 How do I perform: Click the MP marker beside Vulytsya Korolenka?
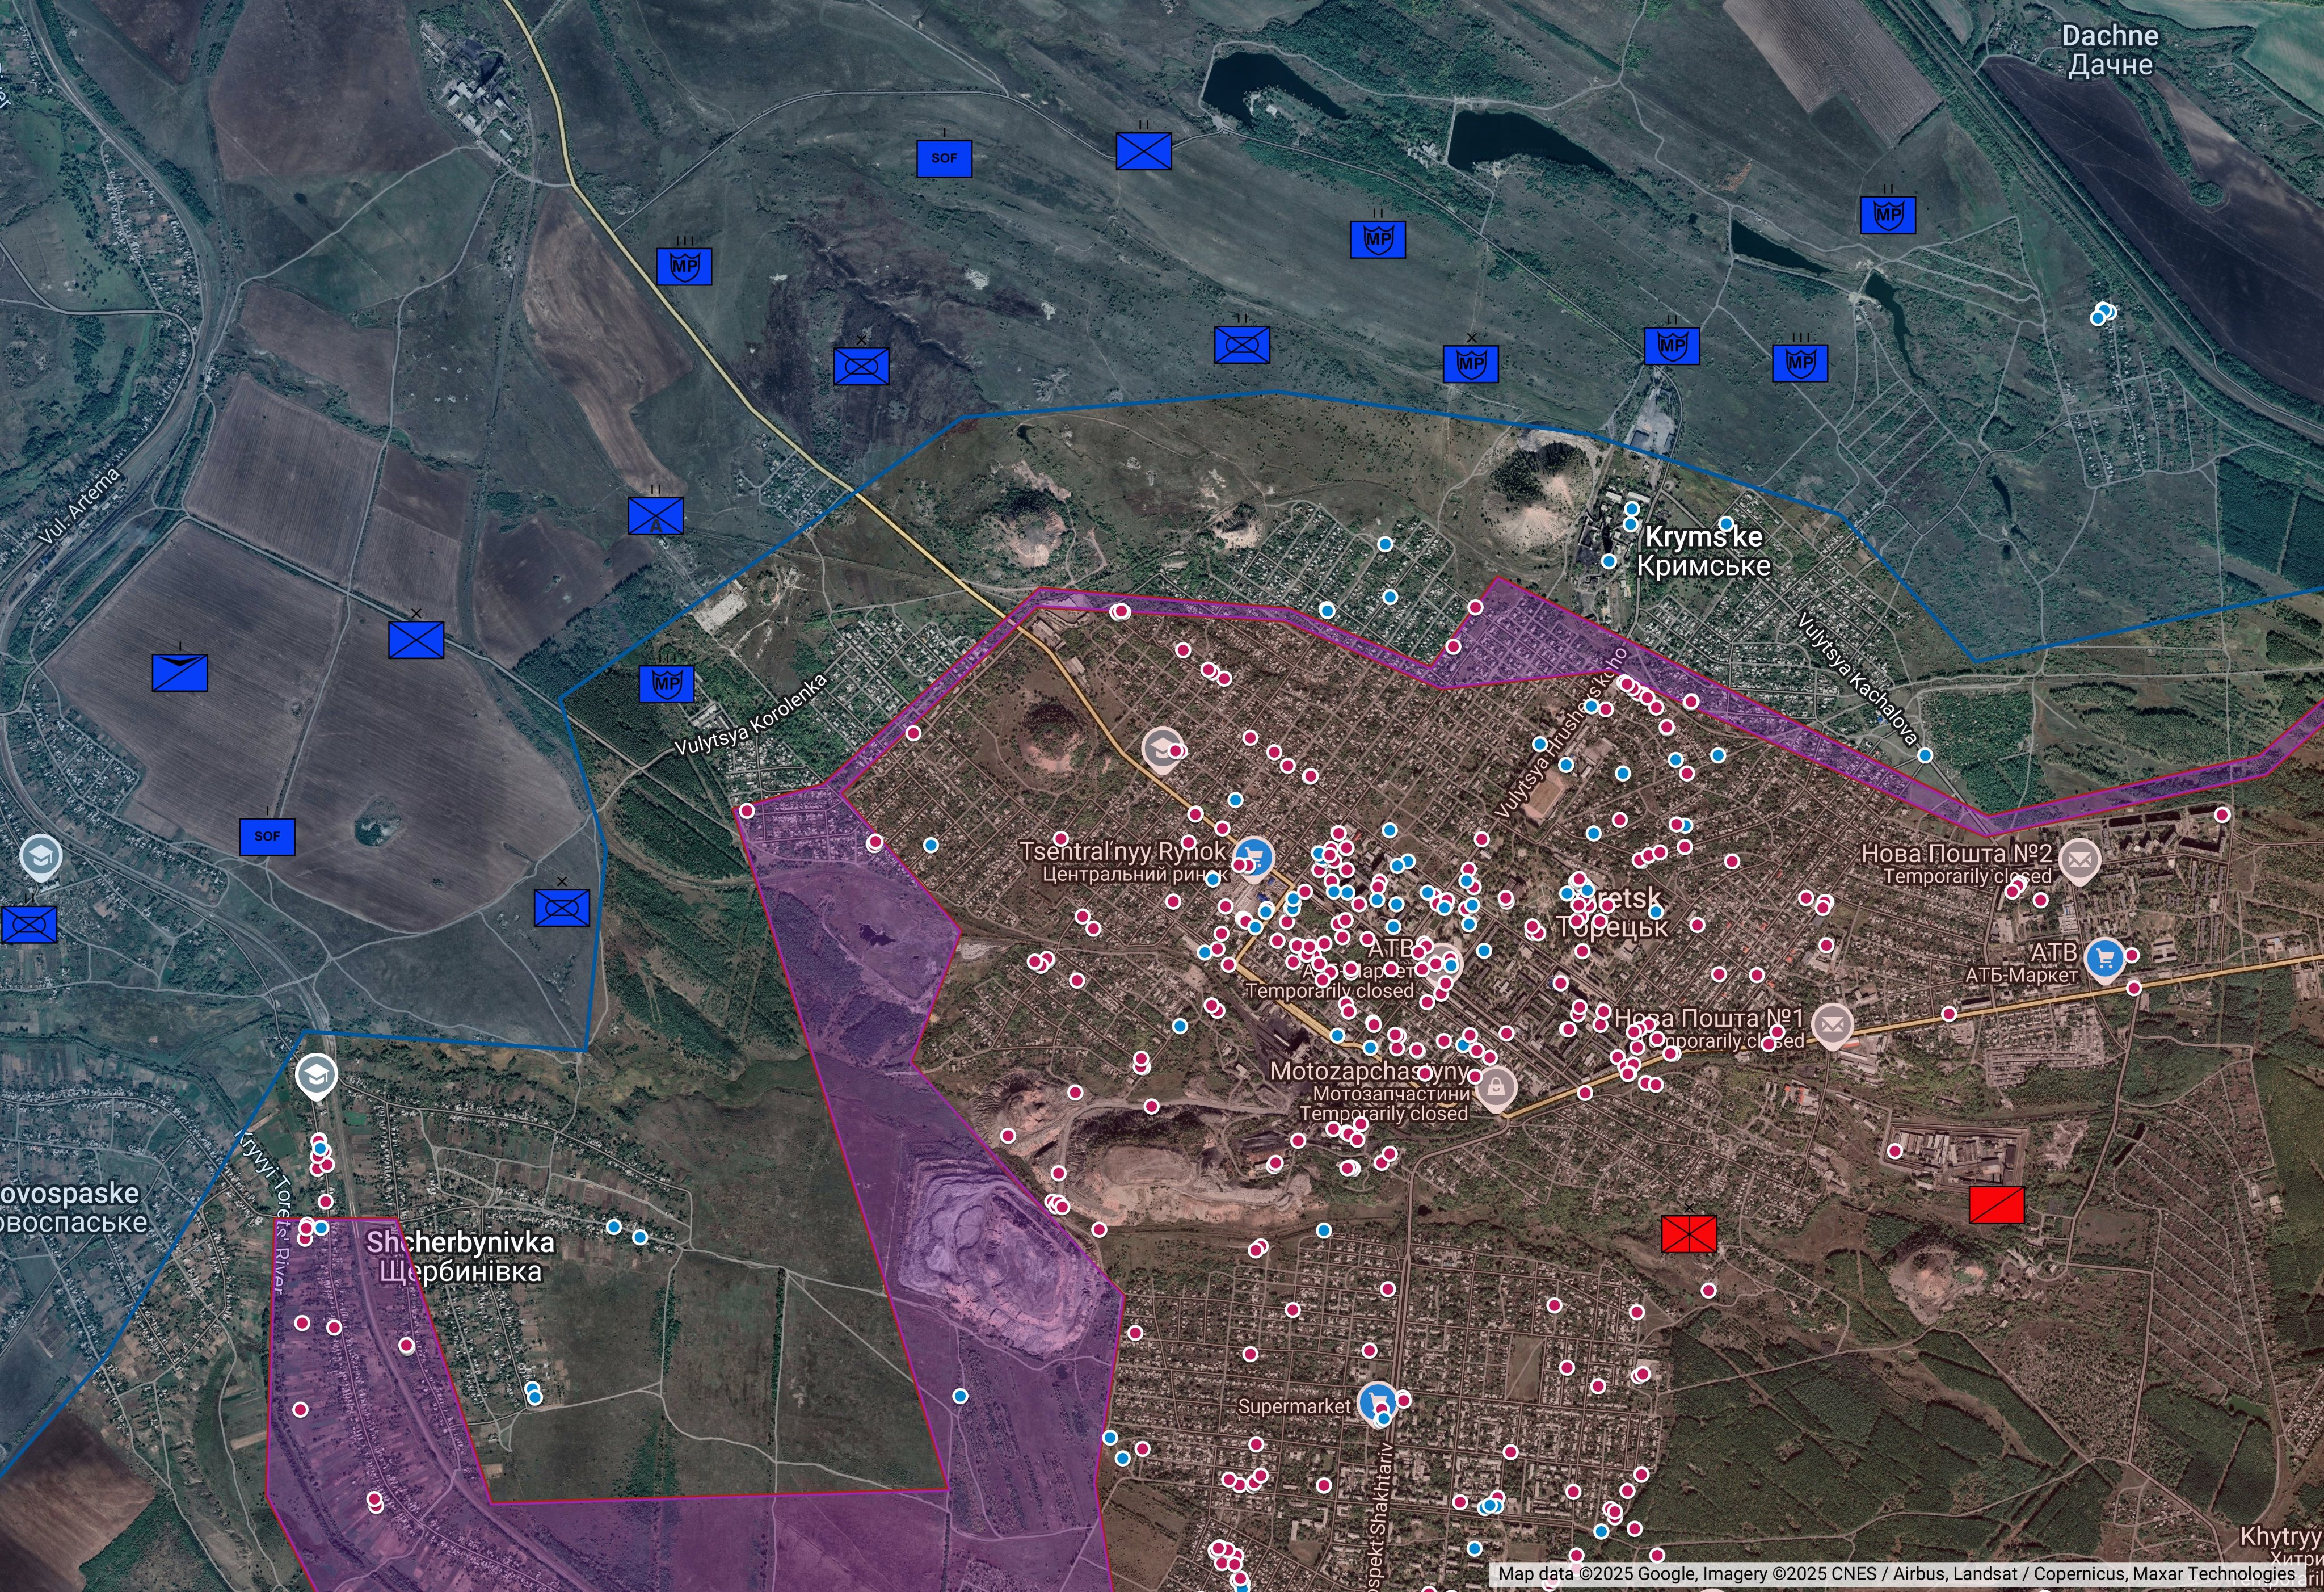point(667,684)
